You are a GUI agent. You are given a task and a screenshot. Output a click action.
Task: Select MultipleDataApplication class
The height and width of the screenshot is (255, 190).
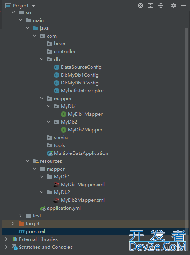pyautogui.click(x=81, y=153)
